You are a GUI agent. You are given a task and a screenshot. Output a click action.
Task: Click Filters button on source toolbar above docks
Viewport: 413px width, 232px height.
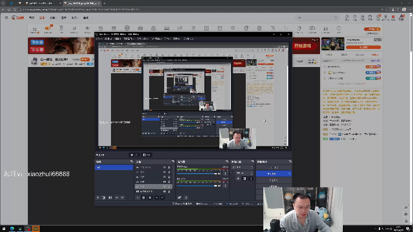147,155
